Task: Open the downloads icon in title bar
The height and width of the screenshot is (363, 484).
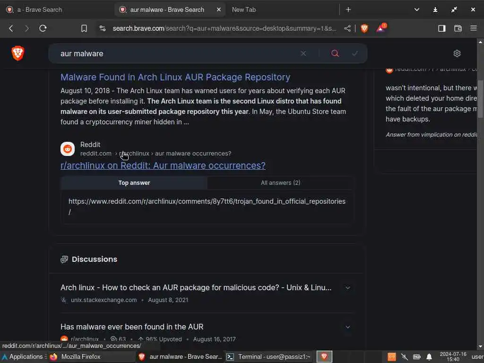Action: (435, 9)
